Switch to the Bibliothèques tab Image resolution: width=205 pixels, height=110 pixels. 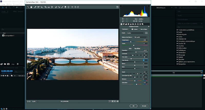click(161, 8)
